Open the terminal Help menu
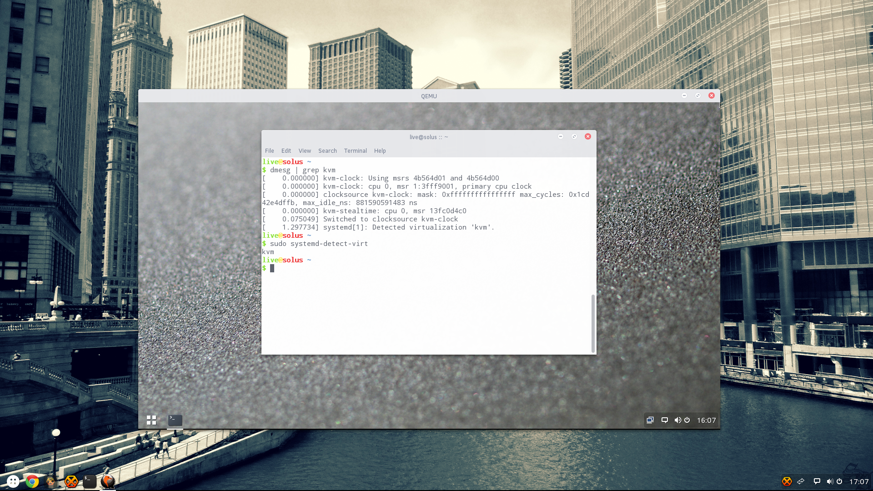 (x=380, y=151)
